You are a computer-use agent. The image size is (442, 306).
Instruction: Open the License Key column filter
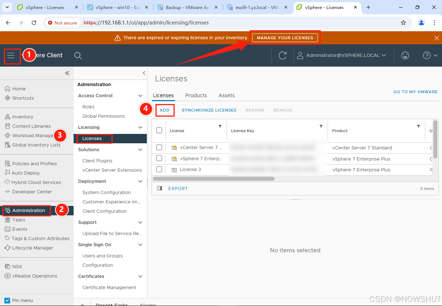click(321, 126)
